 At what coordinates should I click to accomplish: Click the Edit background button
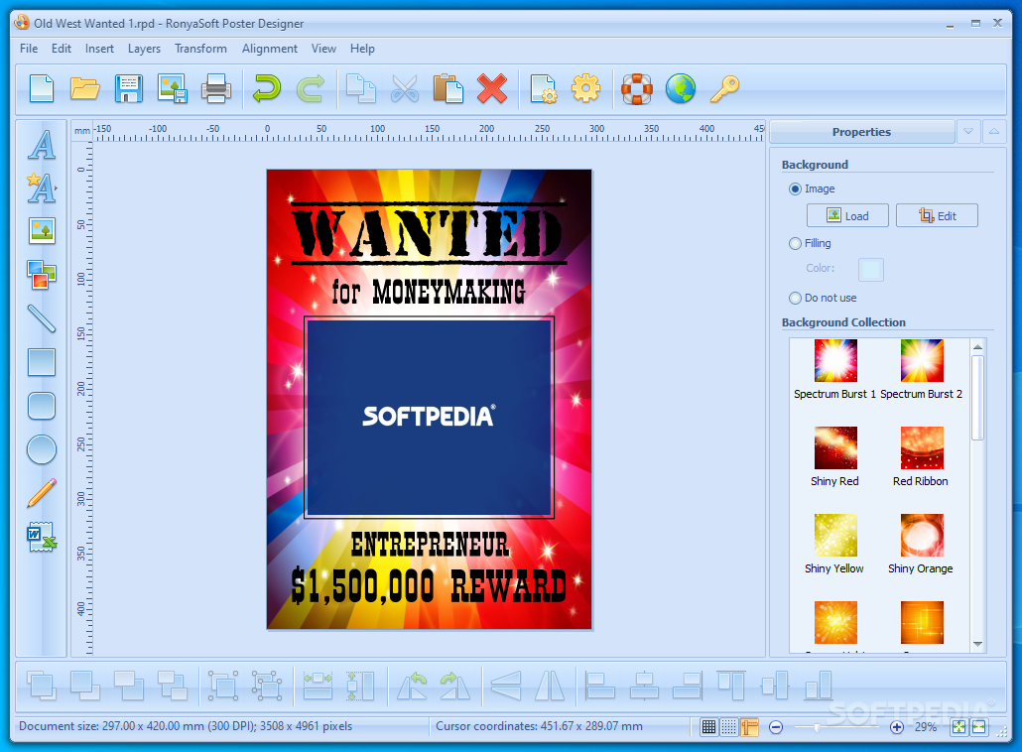click(937, 215)
